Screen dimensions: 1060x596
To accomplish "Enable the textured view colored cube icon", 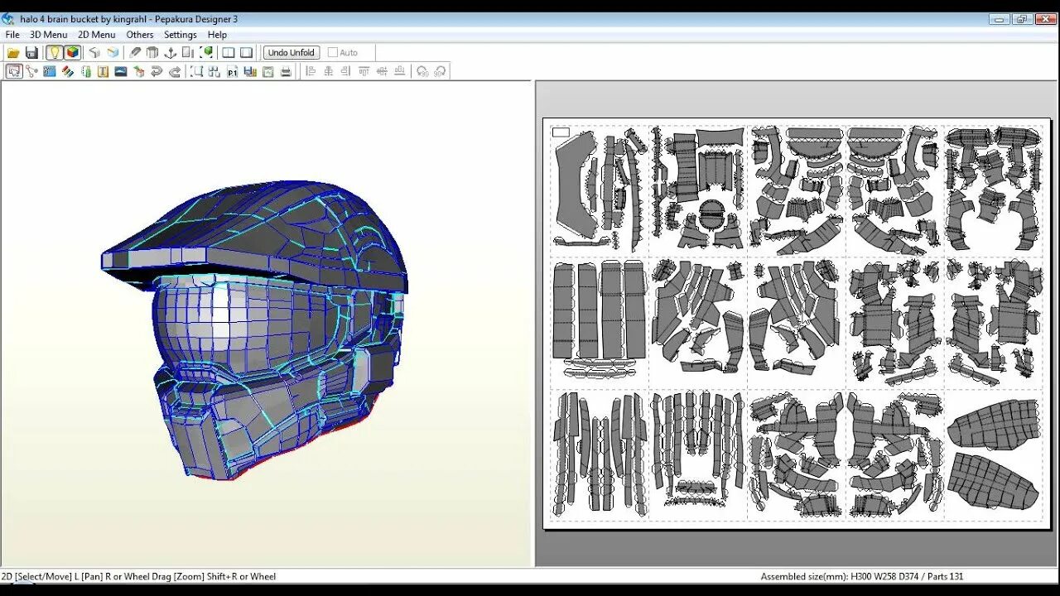I will tap(73, 52).
